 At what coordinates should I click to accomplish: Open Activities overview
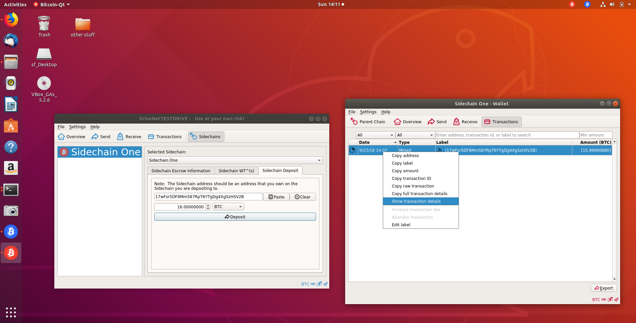point(15,4)
